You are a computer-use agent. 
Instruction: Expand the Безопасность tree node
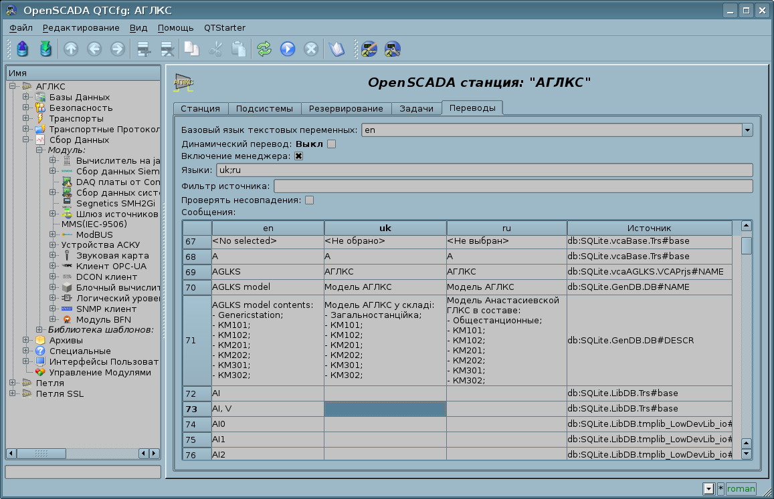25,108
